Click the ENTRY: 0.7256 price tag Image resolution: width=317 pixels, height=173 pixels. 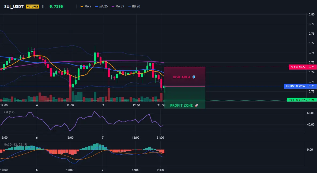click(295, 86)
